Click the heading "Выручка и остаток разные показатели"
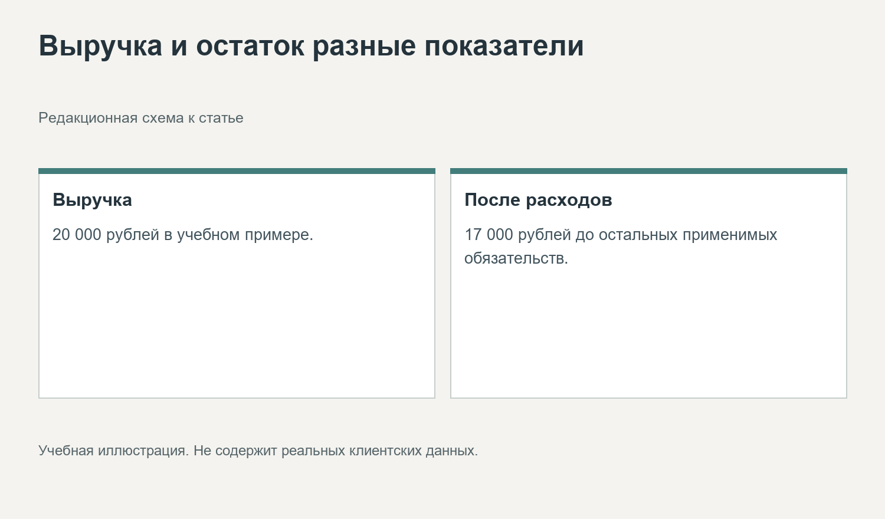The image size is (885, 519). point(311,46)
